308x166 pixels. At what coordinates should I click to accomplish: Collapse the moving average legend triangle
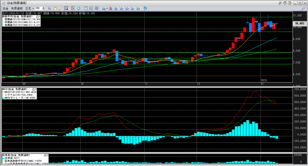36,16
